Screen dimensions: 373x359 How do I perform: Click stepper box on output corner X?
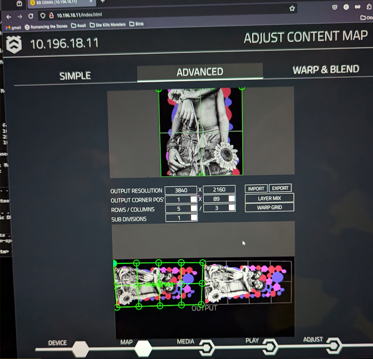(x=194, y=199)
